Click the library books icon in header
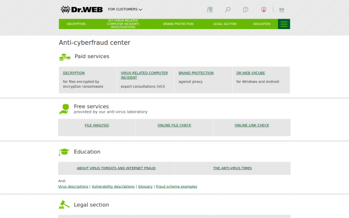The width and height of the screenshot is (349, 218). coord(209,9)
